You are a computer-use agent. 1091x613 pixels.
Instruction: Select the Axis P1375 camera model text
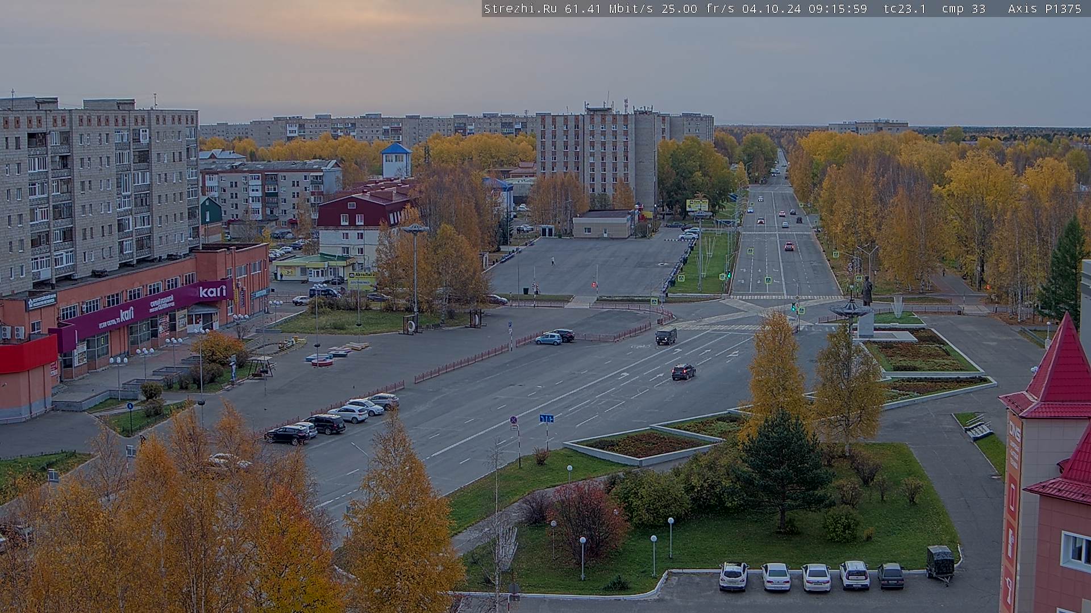click(x=1044, y=9)
